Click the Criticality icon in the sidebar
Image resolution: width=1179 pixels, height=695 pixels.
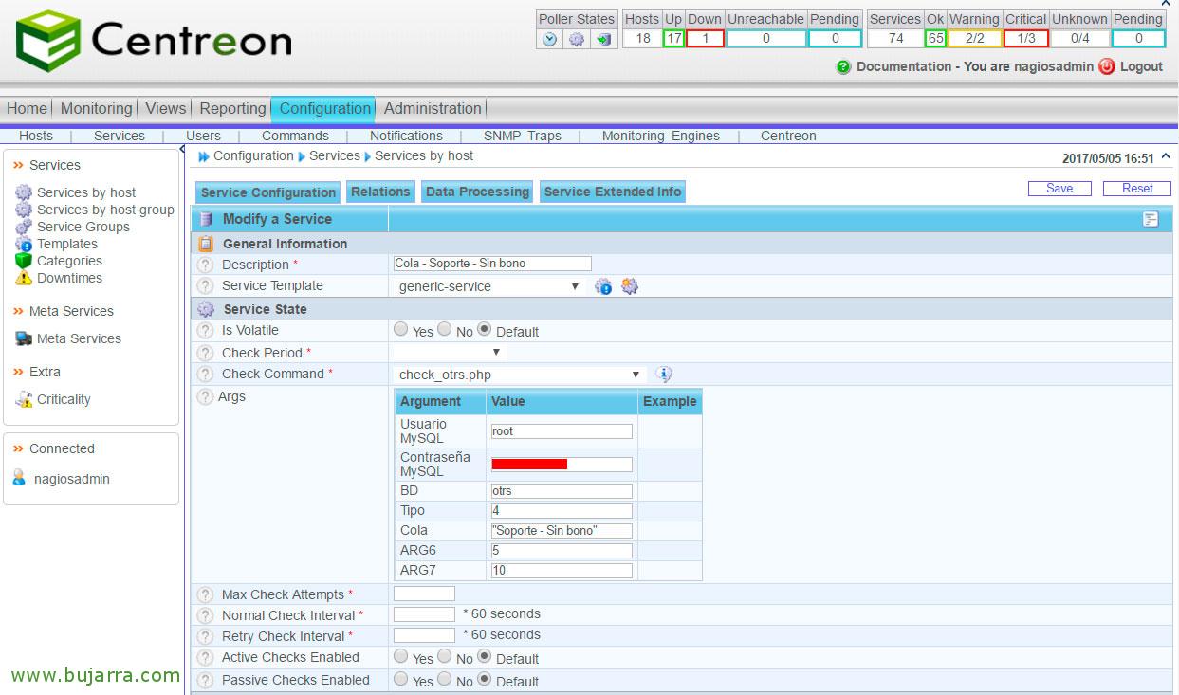coord(24,399)
